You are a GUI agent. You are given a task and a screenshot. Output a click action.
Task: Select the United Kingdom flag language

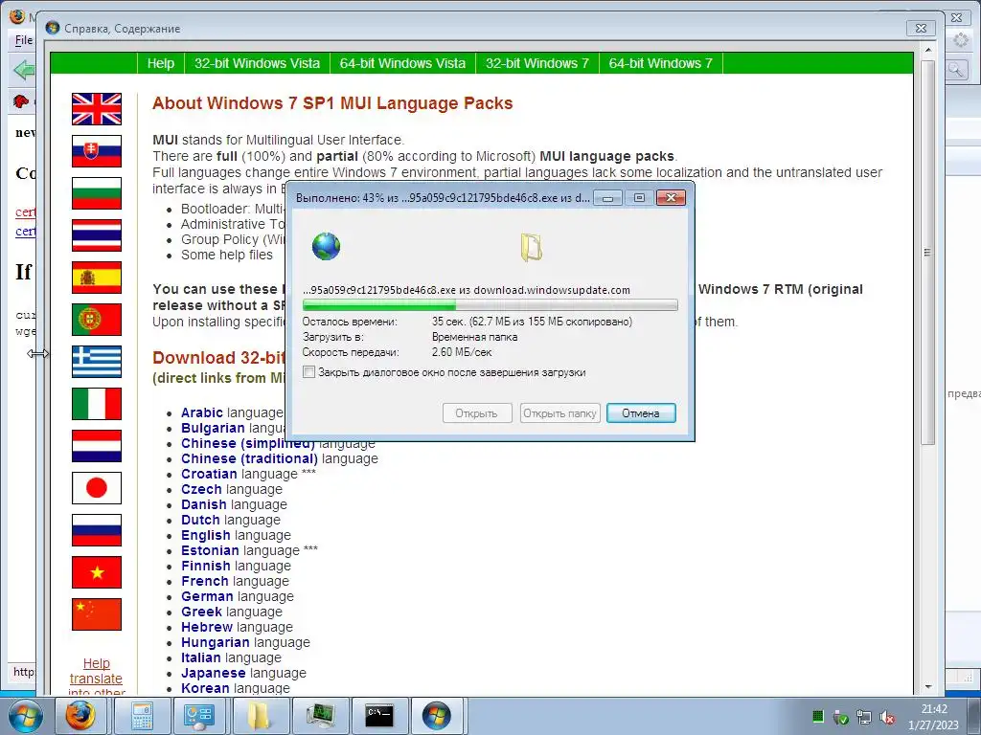pos(97,109)
